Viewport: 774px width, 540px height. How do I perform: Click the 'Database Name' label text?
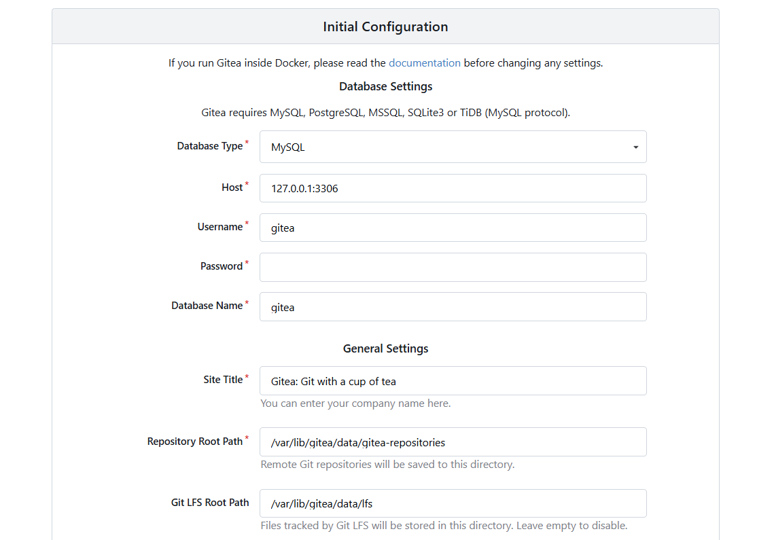point(207,306)
